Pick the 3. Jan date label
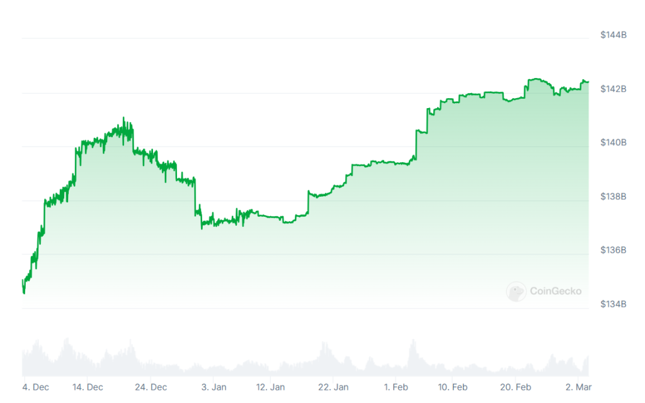Screen dimensions: 645x403 (214, 387)
